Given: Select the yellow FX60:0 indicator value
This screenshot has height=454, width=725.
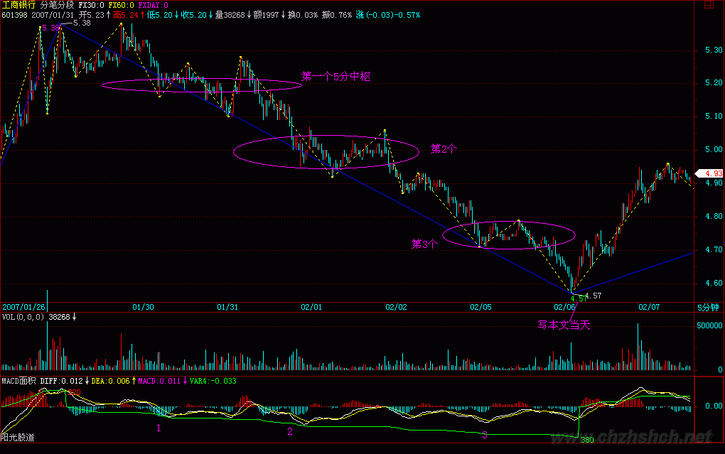Looking at the screenshot, I should pos(122,5).
